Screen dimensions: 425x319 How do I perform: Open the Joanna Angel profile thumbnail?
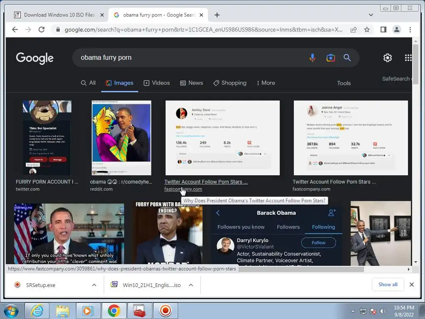pos(351,138)
